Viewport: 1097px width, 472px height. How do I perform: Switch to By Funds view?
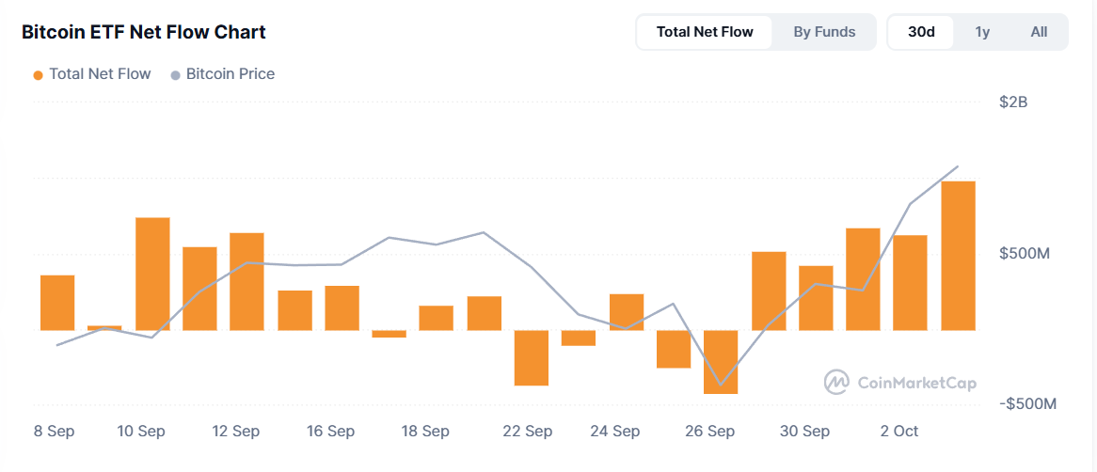click(x=824, y=32)
